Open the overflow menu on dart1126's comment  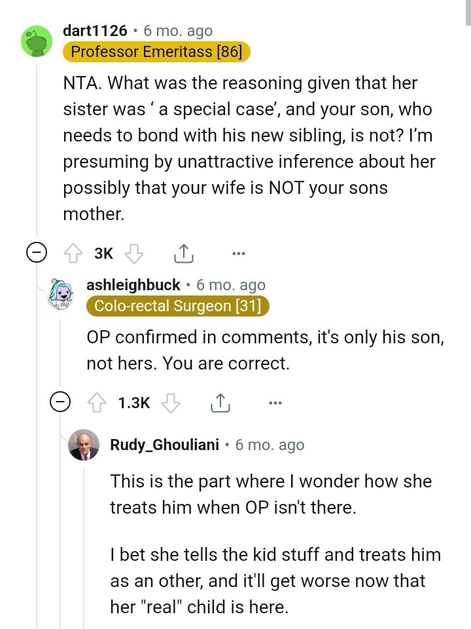coord(239,253)
